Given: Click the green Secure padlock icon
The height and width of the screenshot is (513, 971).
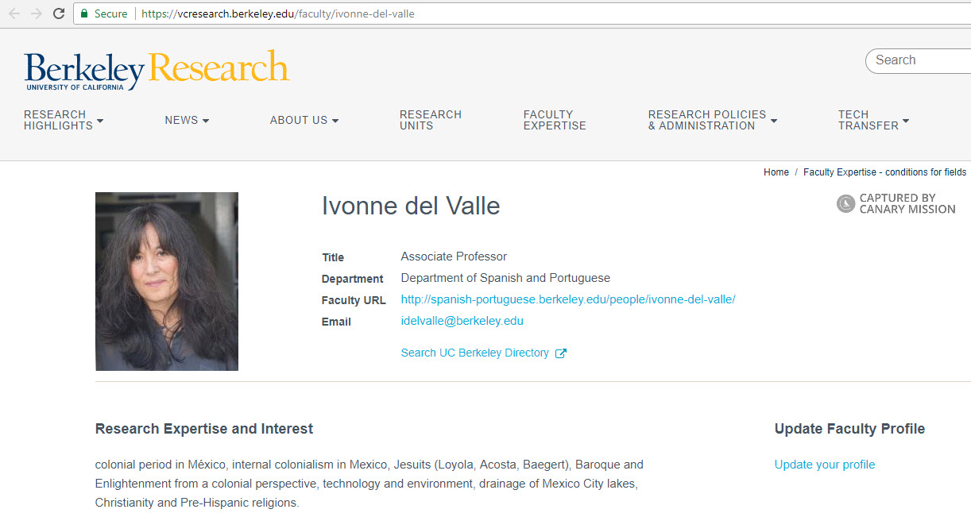Looking at the screenshot, I should point(84,13).
